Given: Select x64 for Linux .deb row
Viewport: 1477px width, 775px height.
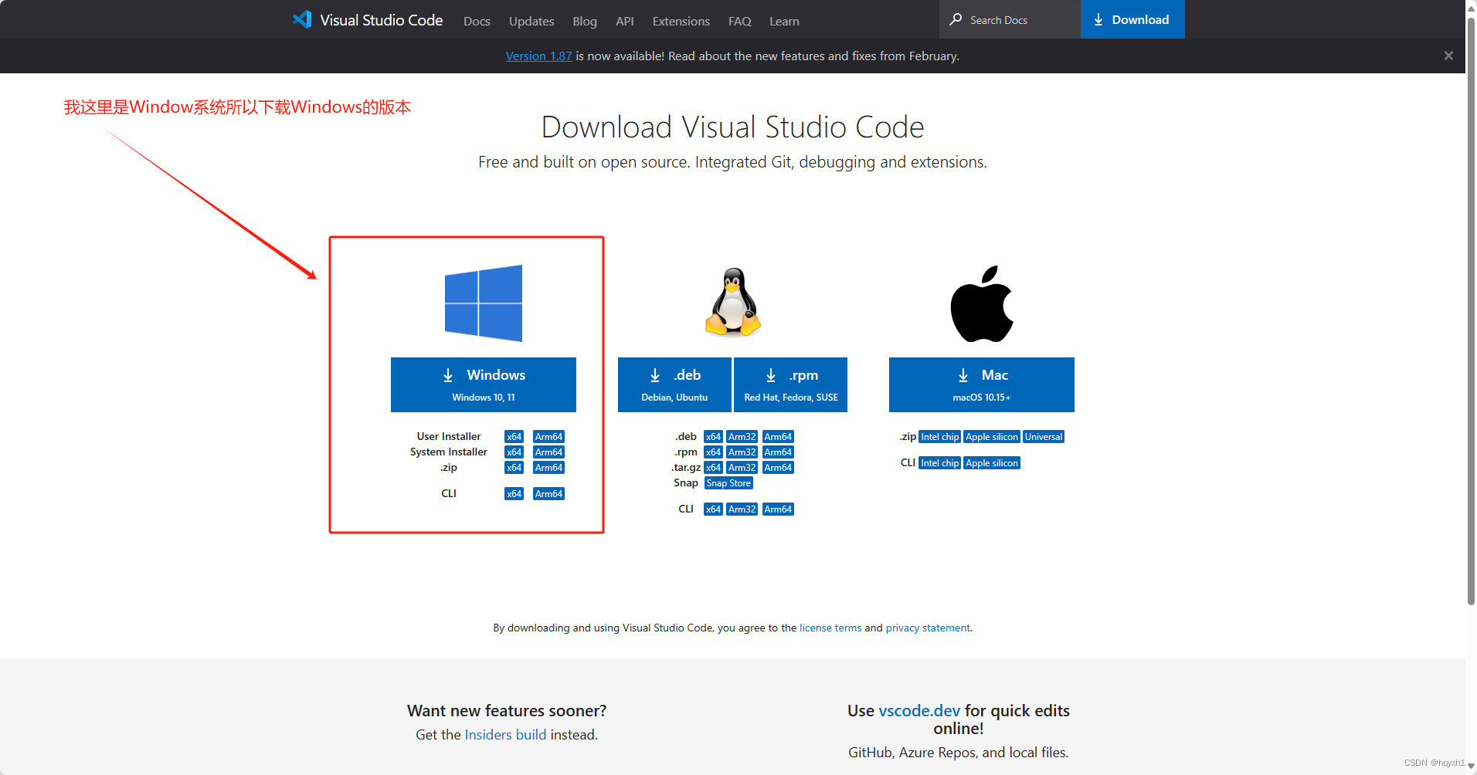Looking at the screenshot, I should click(x=714, y=437).
